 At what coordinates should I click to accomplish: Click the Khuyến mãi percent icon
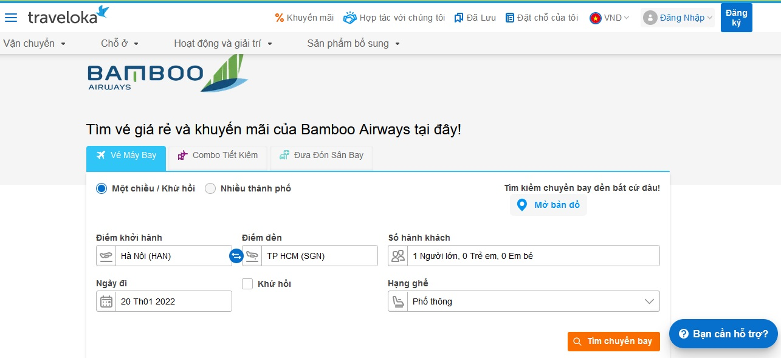[x=280, y=18]
